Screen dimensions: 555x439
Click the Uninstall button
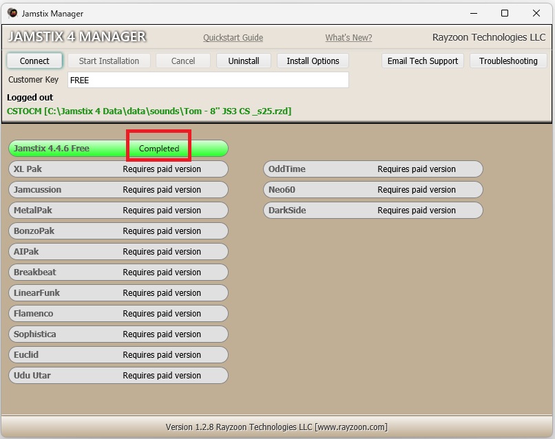[x=244, y=61]
